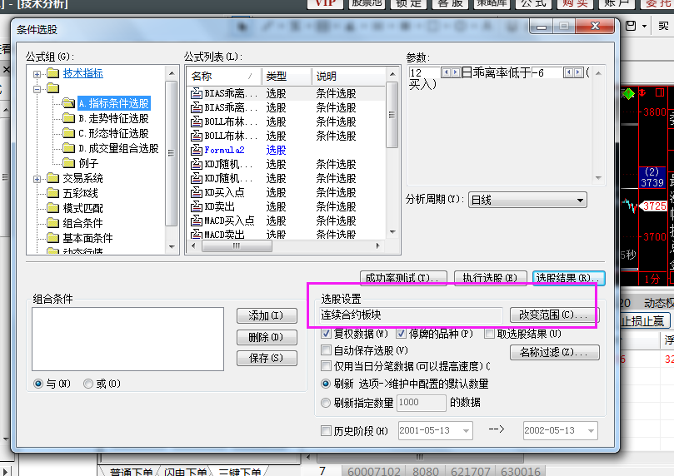
Task: Click the VIP button in main toolbar
Action: coord(325,3)
